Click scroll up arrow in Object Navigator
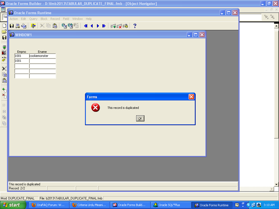 276,26
